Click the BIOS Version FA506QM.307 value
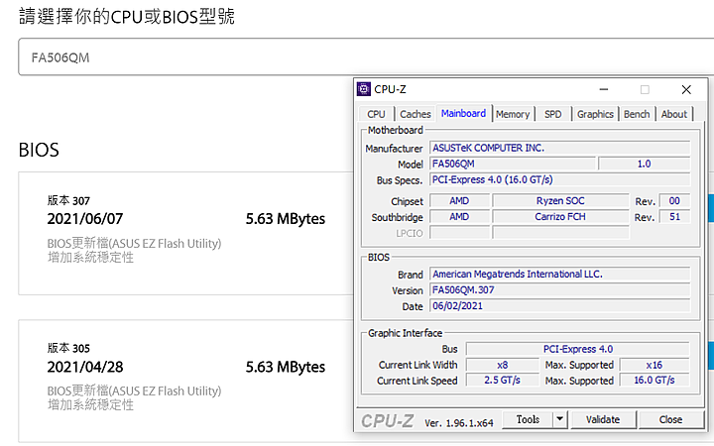Viewport: 714px width, 446px height. (559, 289)
